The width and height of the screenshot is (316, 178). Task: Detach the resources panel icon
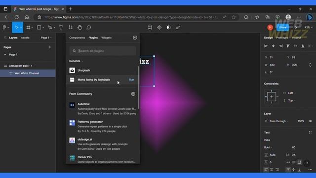point(135,38)
